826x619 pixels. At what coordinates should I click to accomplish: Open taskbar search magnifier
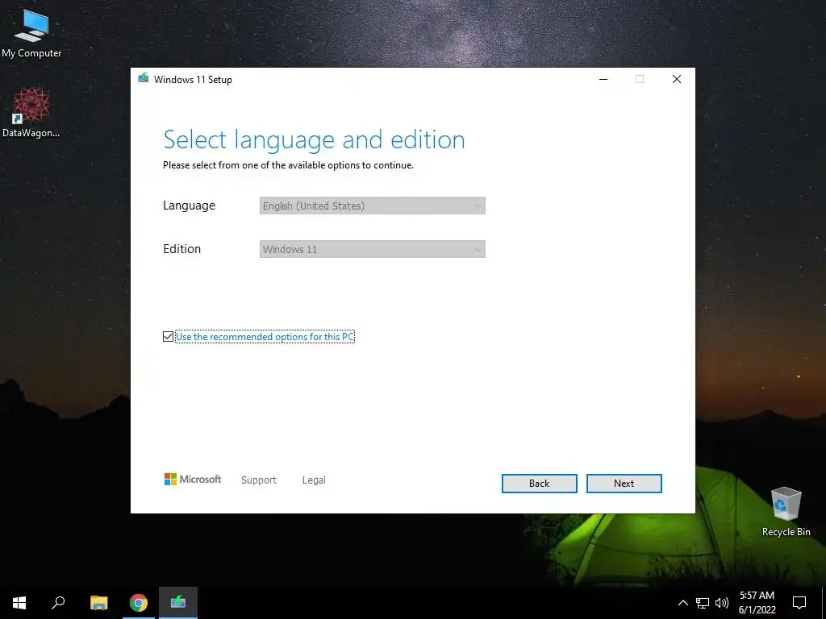[58, 603]
